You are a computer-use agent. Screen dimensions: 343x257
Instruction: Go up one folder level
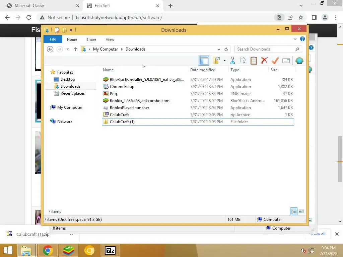pyautogui.click(x=75, y=49)
